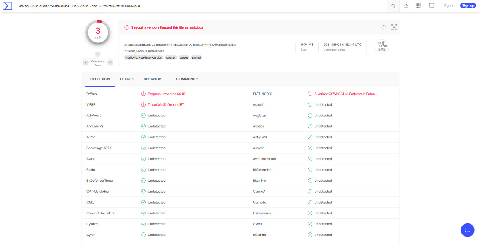Click the Comodo undetected check icon
481x243 pixels.
[x=310, y=202]
